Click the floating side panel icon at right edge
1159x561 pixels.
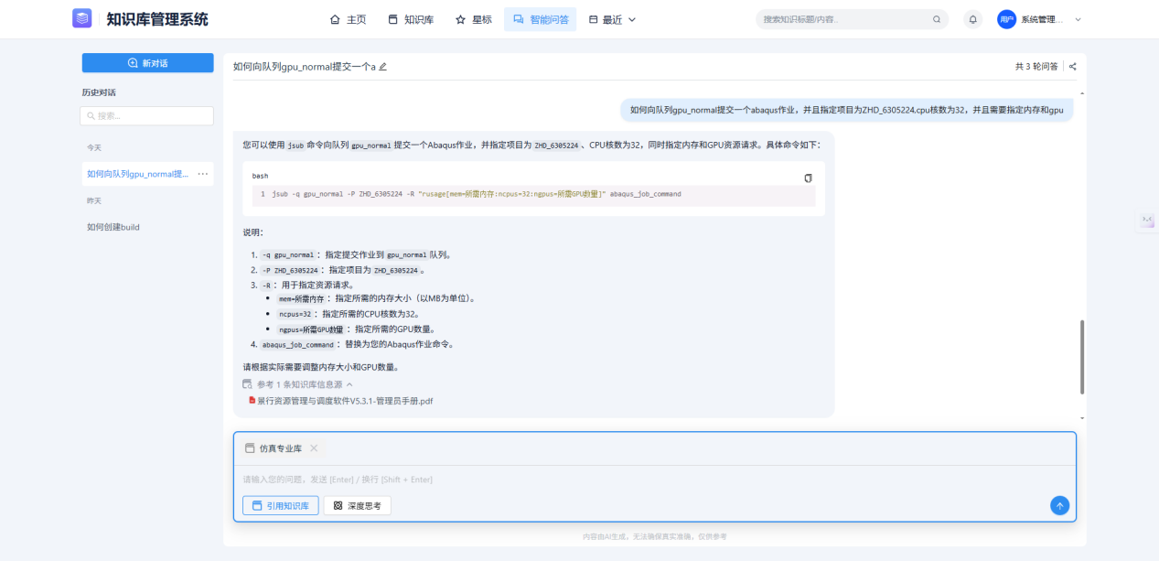click(x=1146, y=221)
